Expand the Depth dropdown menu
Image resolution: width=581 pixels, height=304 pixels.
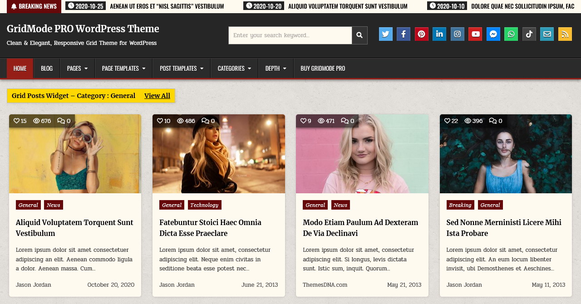click(x=276, y=68)
